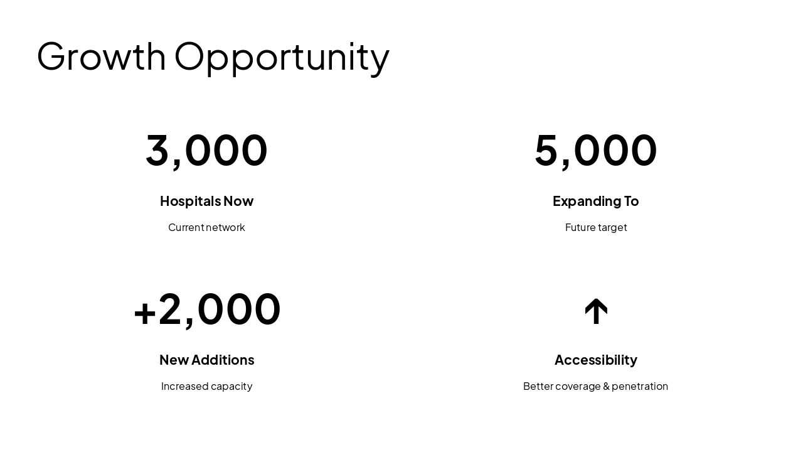Click the 'Hospitals Now' heading

point(206,201)
